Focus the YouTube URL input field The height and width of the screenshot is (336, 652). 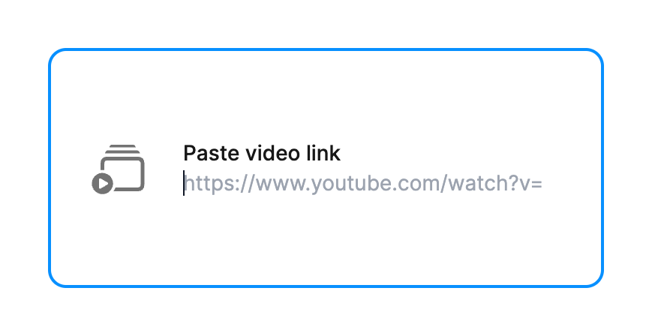[x=363, y=184]
